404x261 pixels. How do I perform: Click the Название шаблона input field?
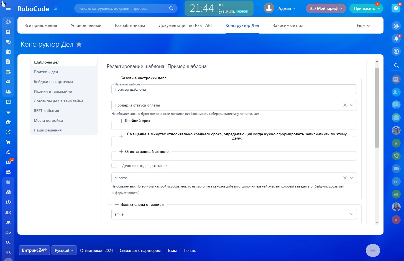(234, 90)
